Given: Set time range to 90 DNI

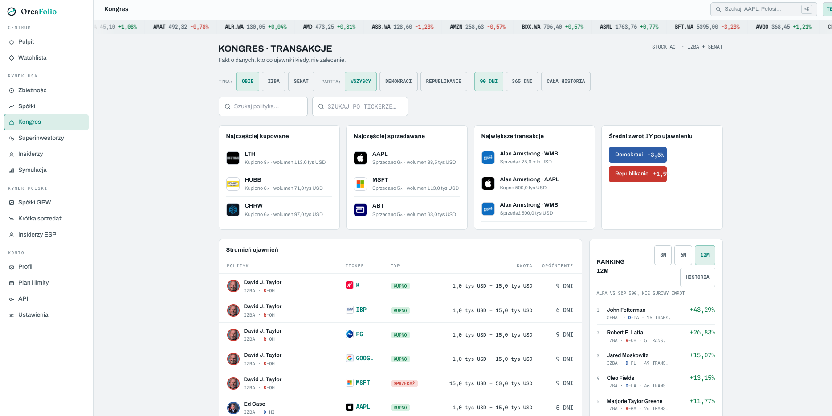Looking at the screenshot, I should pos(489,82).
